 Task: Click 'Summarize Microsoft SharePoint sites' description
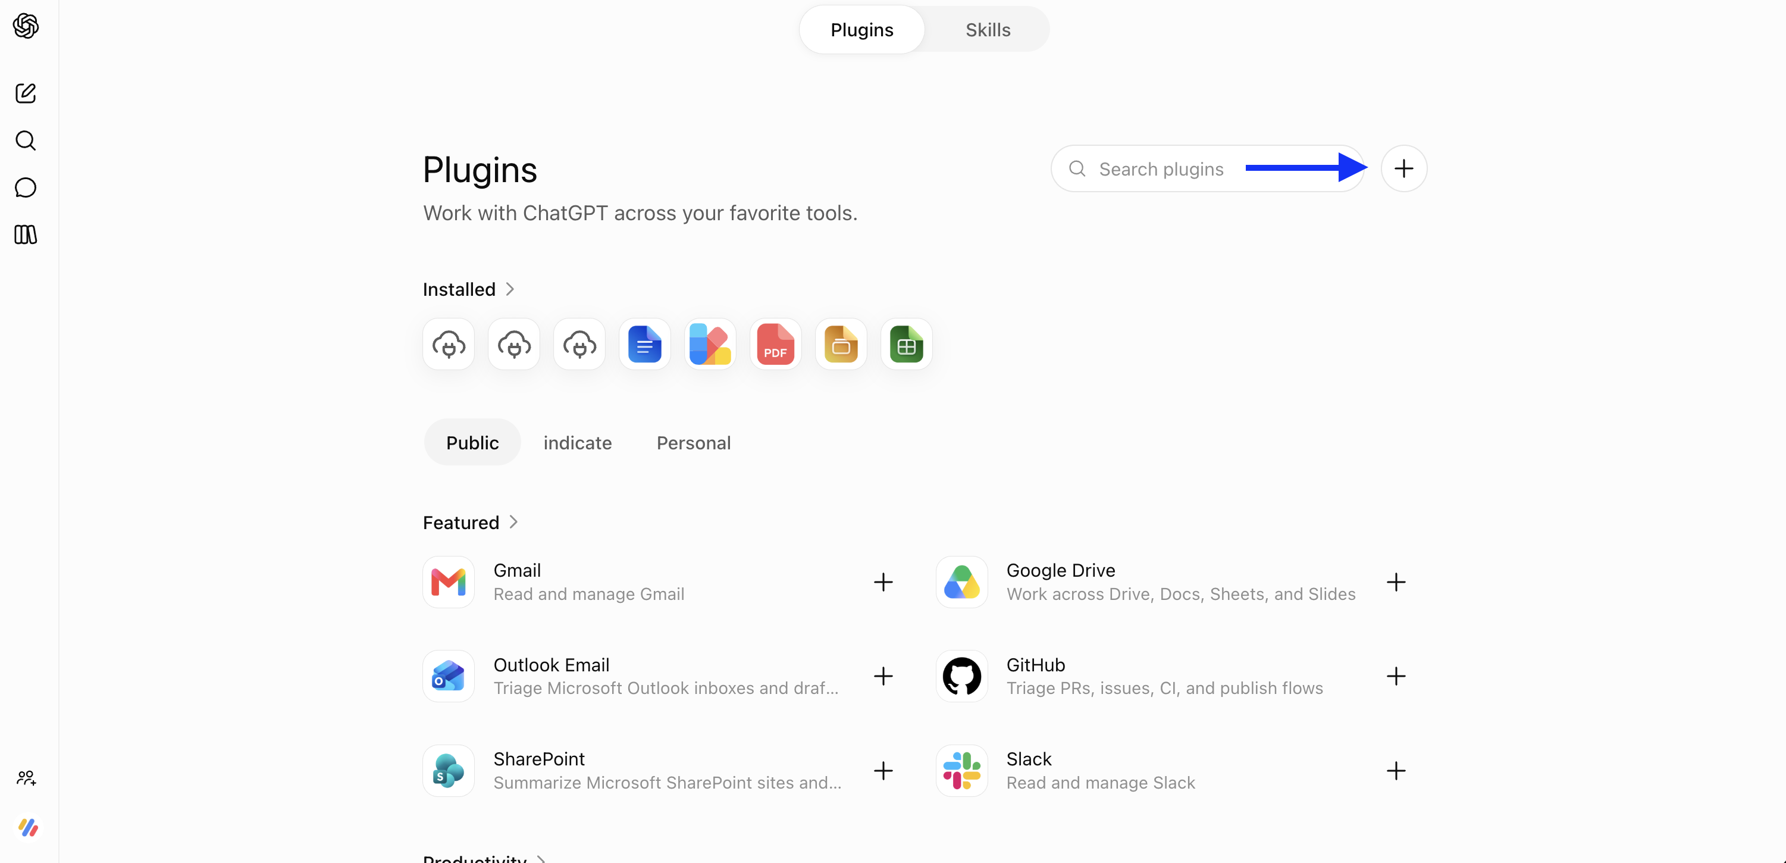[x=668, y=783]
